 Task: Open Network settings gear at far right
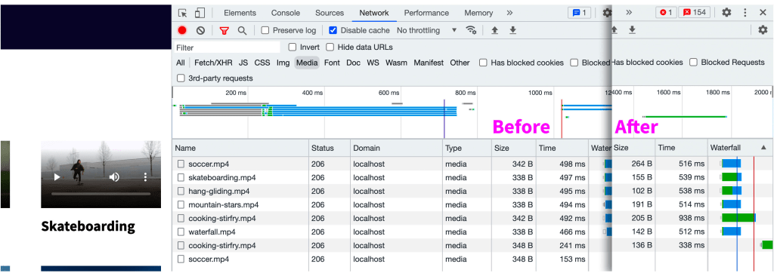point(763,30)
